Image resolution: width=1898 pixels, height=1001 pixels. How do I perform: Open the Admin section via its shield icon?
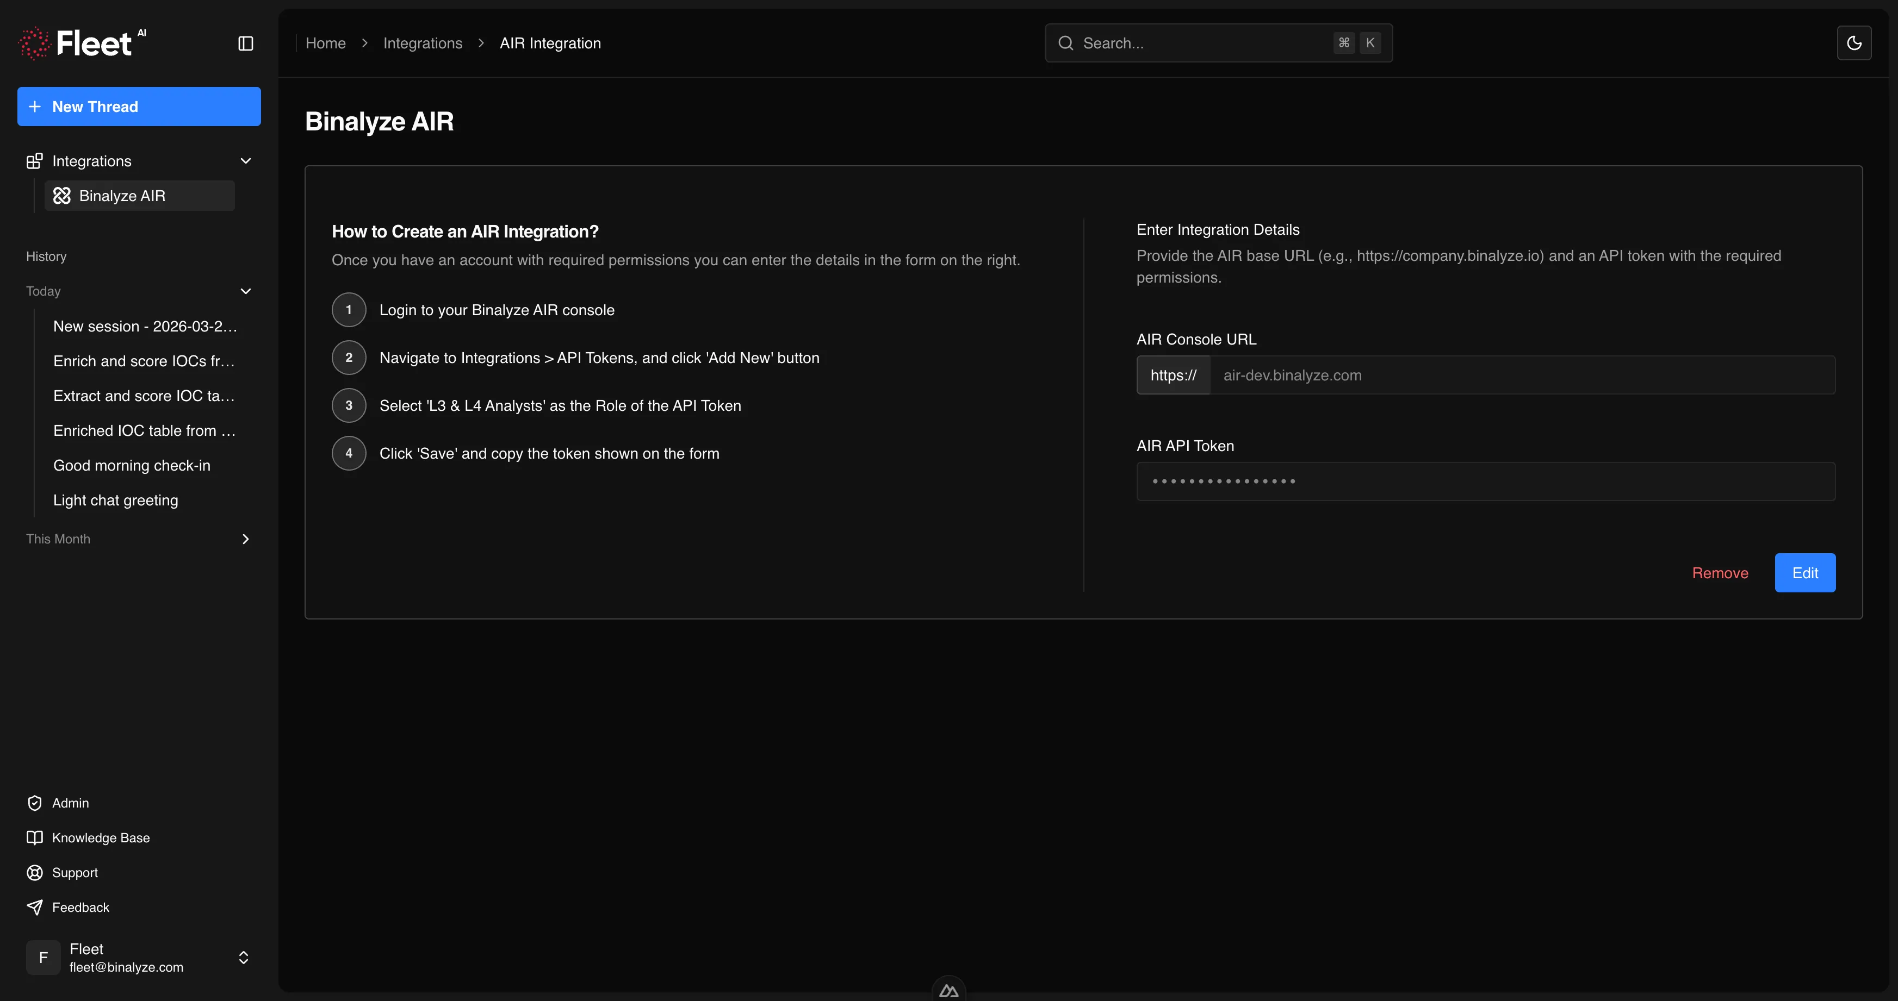point(35,802)
